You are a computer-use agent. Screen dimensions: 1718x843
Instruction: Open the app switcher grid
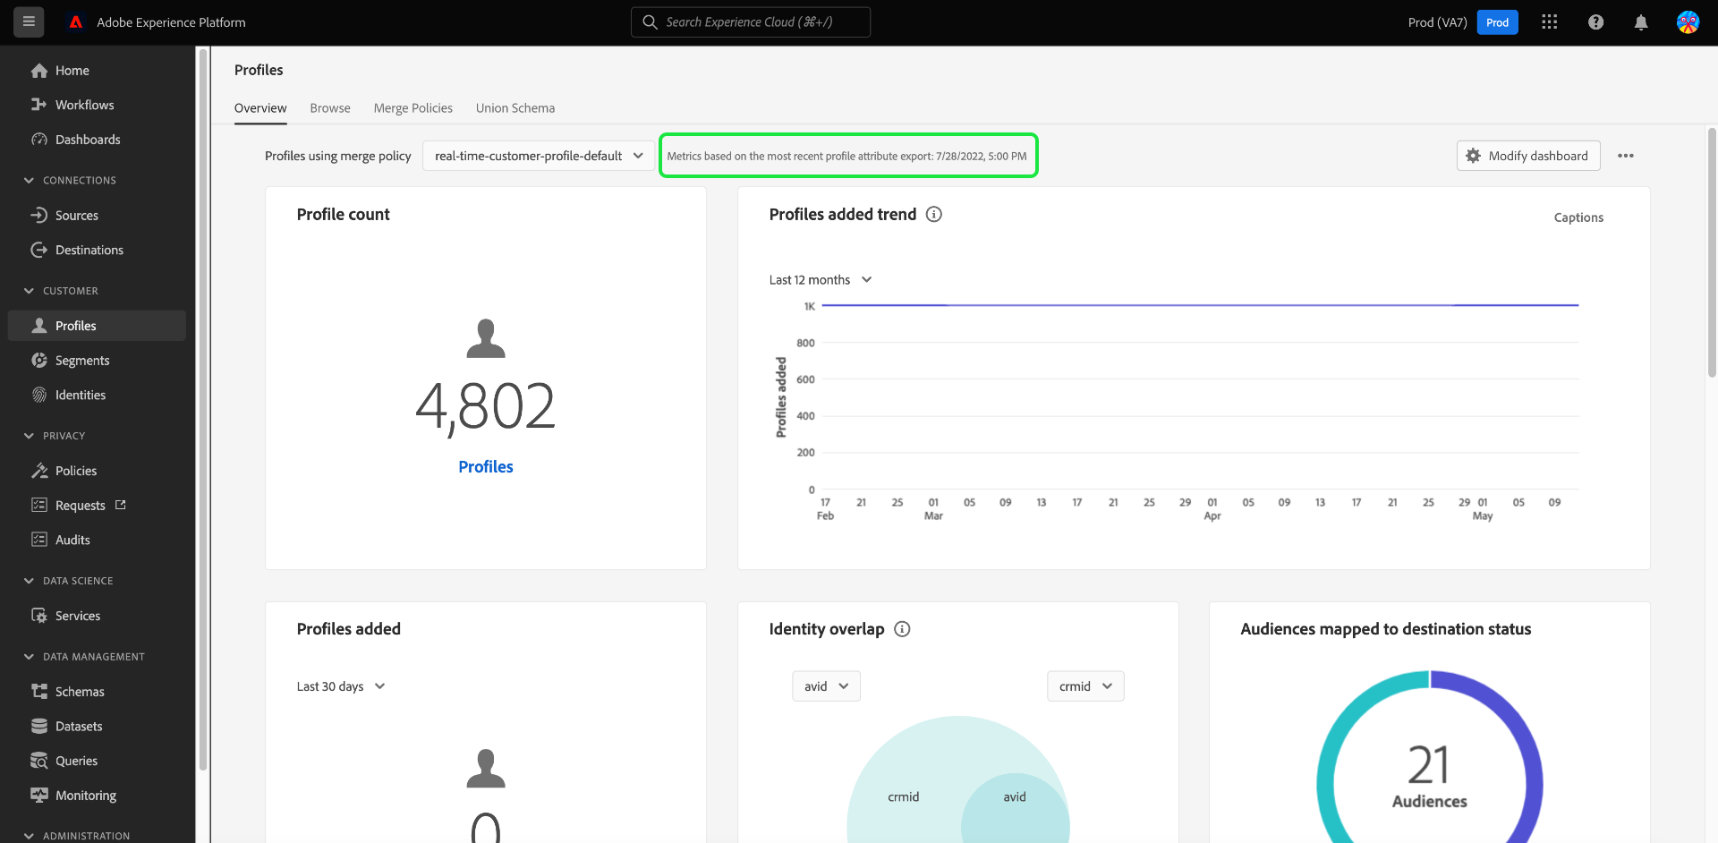pyautogui.click(x=1550, y=22)
